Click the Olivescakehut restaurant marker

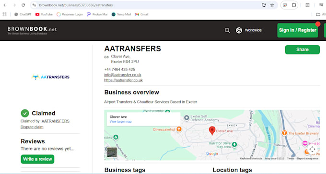(179, 129)
